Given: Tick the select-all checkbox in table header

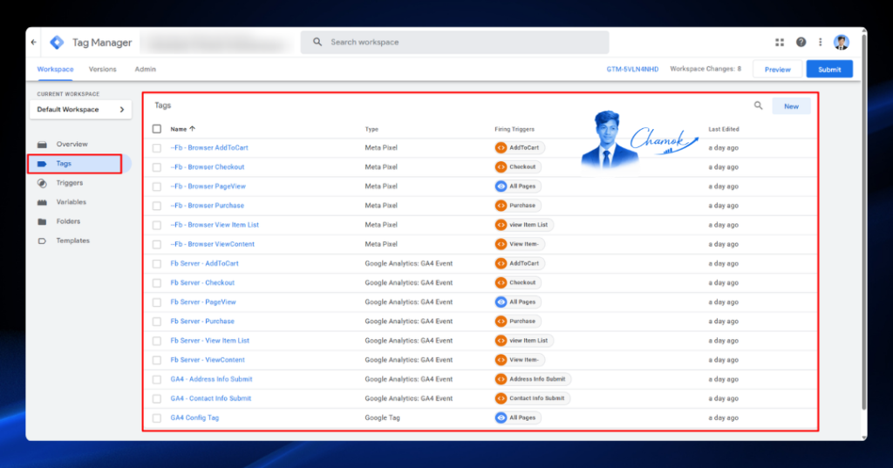Looking at the screenshot, I should coord(157,129).
